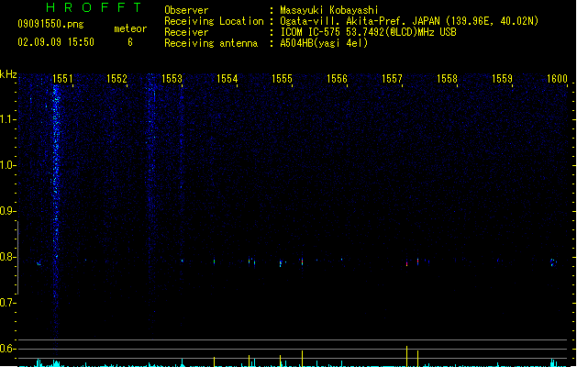
Task: Click the 1555 time axis marker
Action: coord(282,79)
